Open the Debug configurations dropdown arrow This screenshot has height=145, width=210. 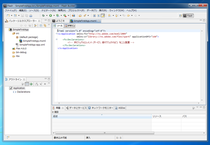(47, 15)
